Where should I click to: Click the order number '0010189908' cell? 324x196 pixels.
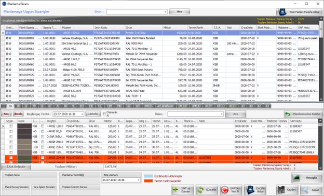point(30,44)
